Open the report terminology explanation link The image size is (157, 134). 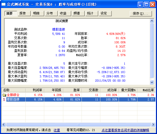[x=125, y=130]
